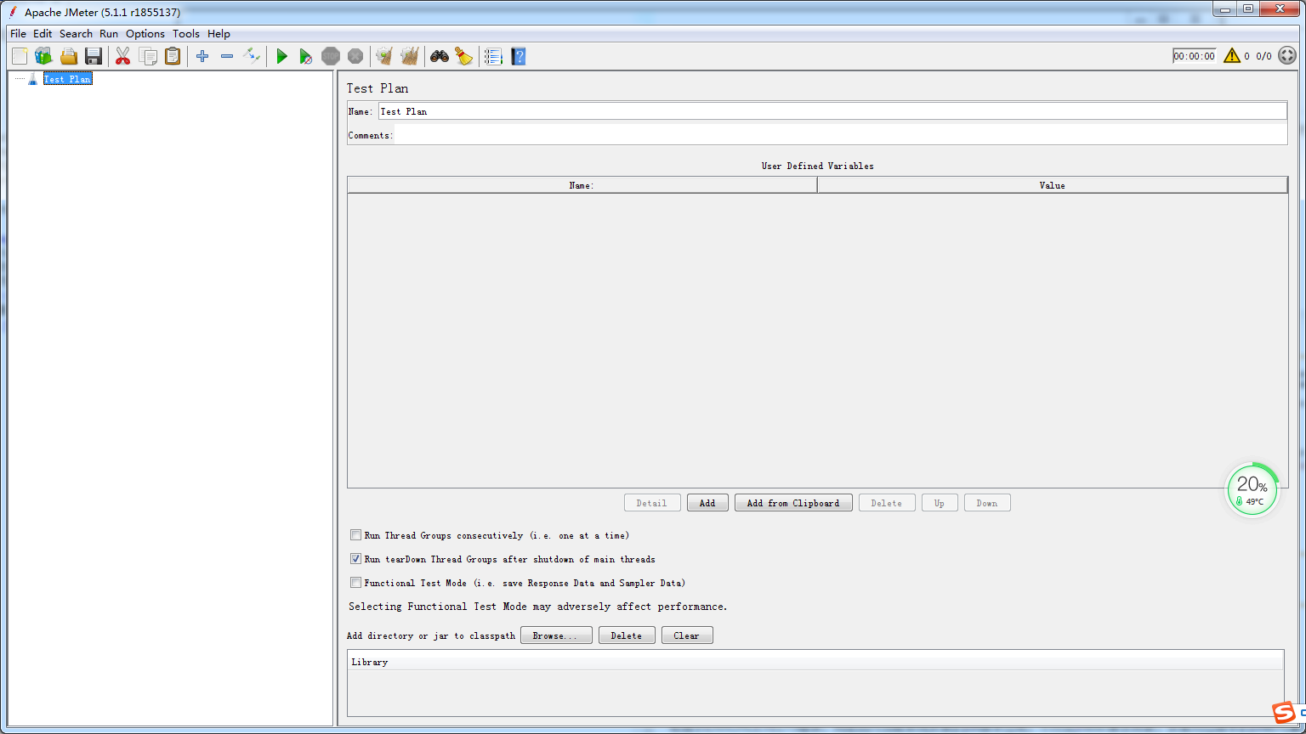This screenshot has width=1306, height=734.
Task: Click the Clear All double-broom icon
Action: click(410, 56)
